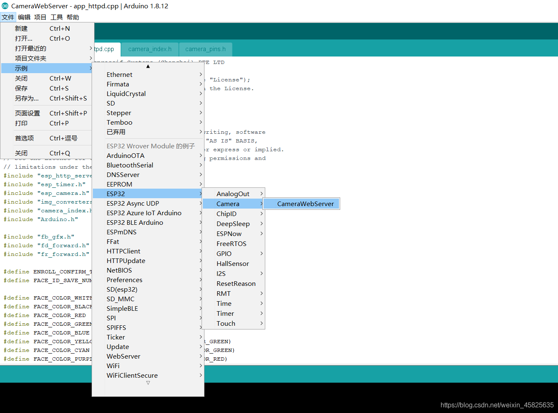
Task: Open SD_MMC examples
Action: point(148,299)
